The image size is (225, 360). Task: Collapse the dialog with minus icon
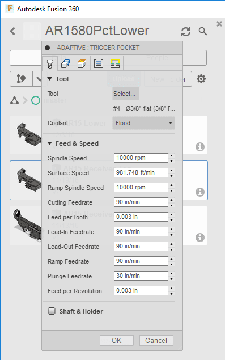[47, 48]
